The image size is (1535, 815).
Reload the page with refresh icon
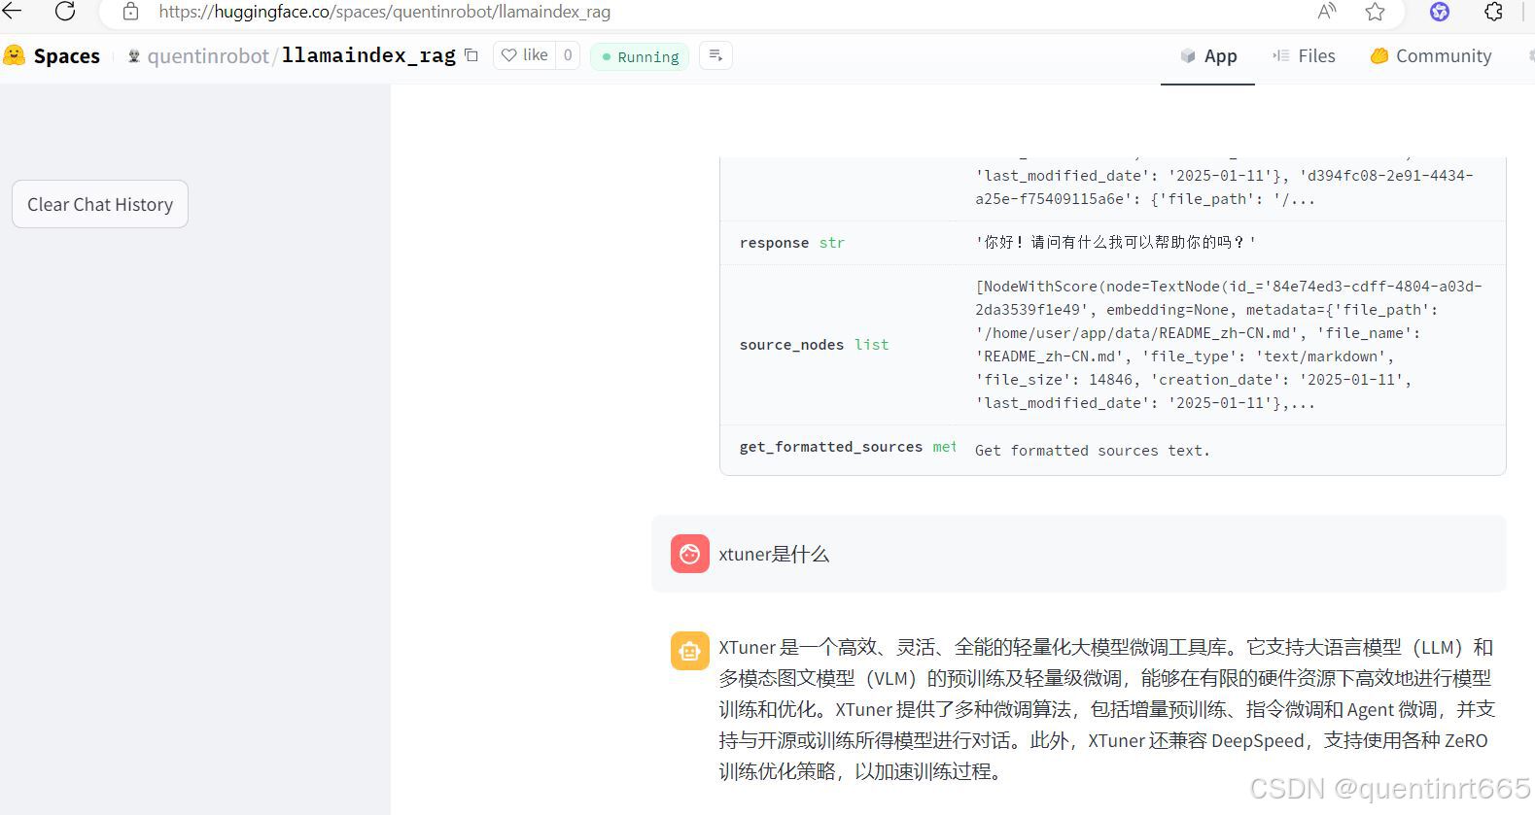coord(65,12)
